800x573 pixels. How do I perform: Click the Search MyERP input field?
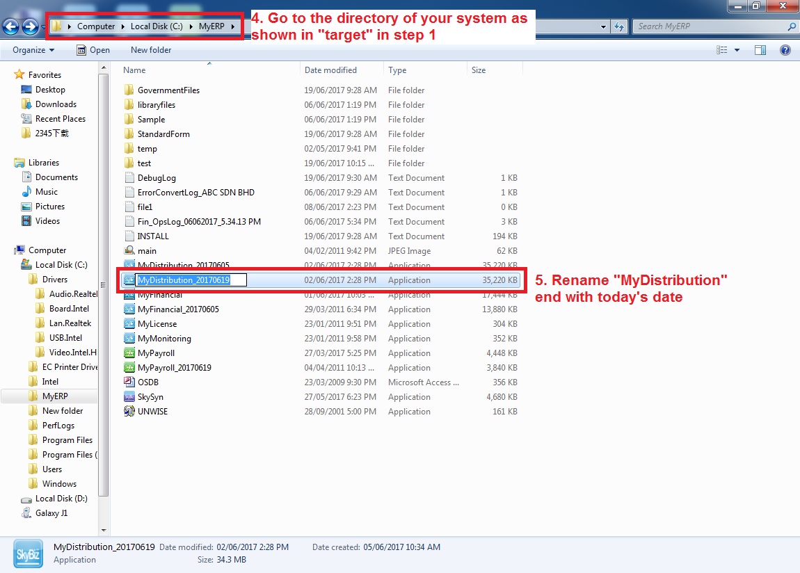[x=710, y=26]
